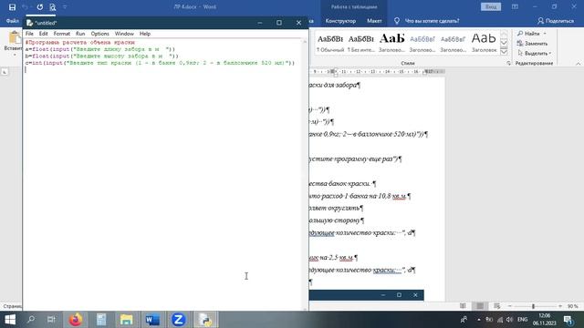Open the Calculator app on the taskbar
This screenshot has width=584, height=328.
pos(101,320)
